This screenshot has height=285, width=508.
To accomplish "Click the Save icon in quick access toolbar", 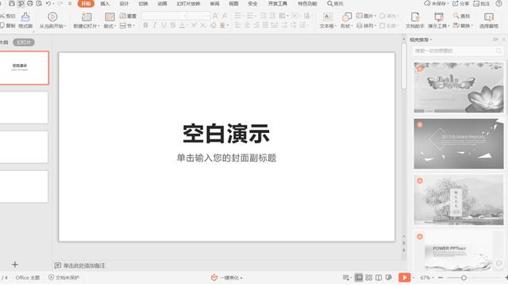I will [12, 3].
